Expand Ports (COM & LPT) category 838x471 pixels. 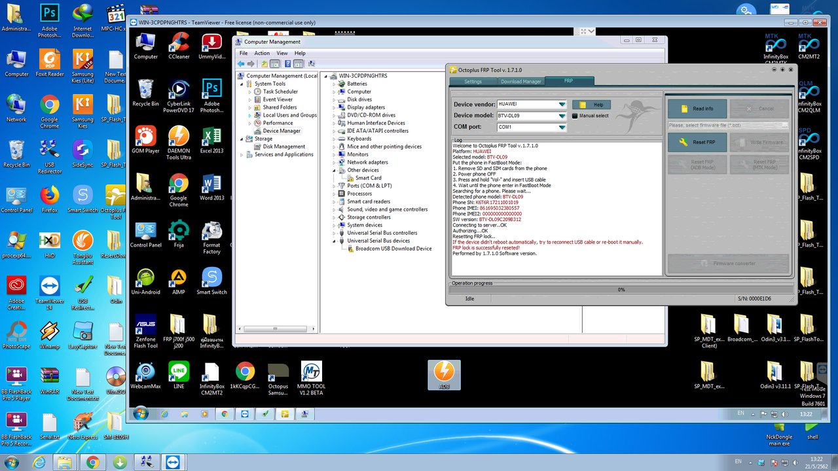(335, 186)
